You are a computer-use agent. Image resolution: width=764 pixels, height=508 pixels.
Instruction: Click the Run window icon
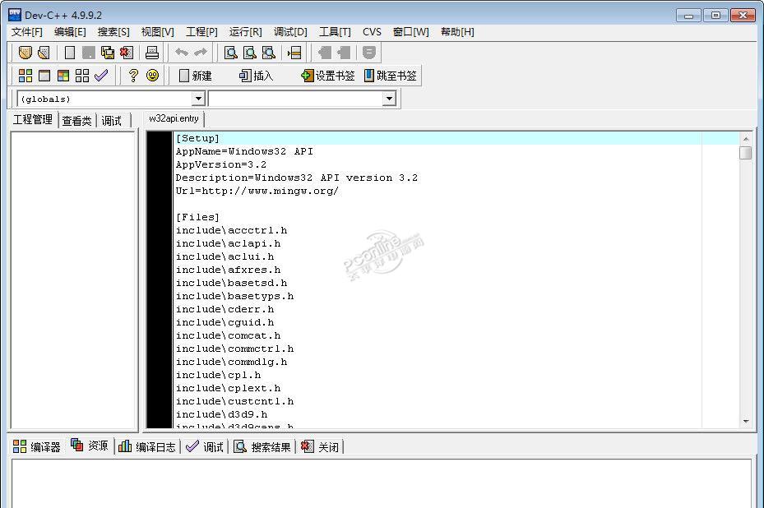(x=44, y=76)
